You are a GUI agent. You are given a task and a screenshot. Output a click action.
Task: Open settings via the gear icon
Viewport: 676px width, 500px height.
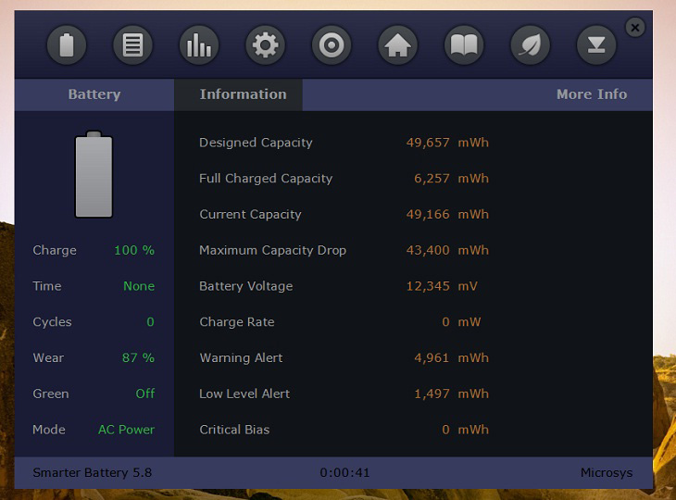tap(266, 44)
